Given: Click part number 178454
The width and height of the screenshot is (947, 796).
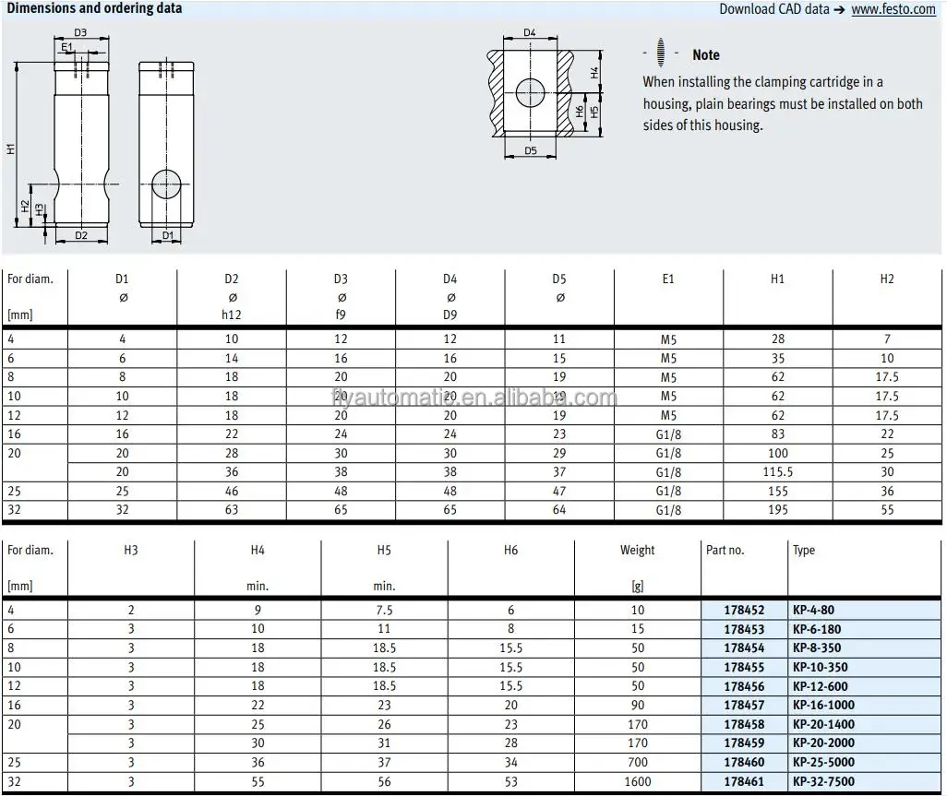Looking at the screenshot, I should pyautogui.click(x=744, y=648).
